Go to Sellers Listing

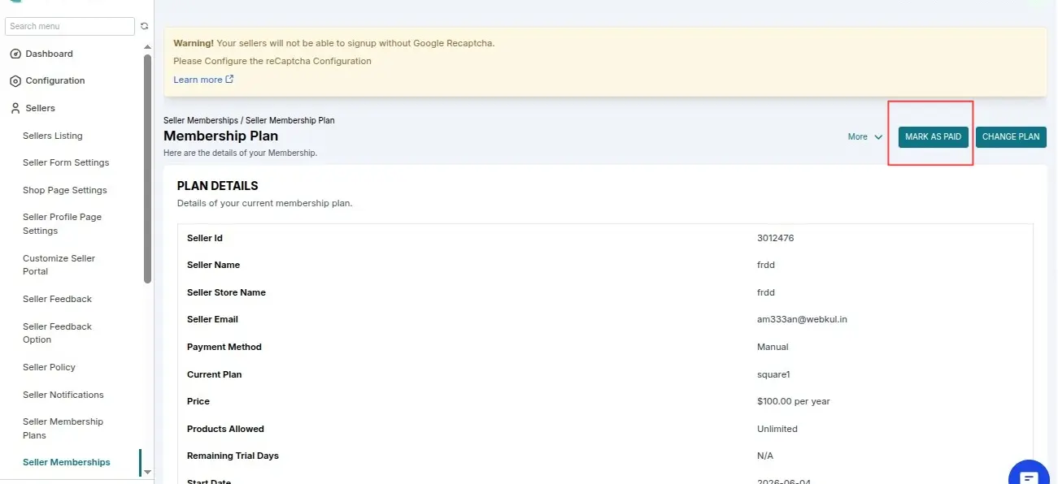click(53, 136)
